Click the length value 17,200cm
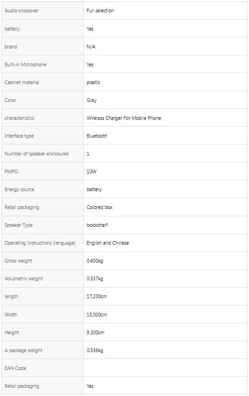The height and width of the screenshot is (396, 249). point(97,296)
